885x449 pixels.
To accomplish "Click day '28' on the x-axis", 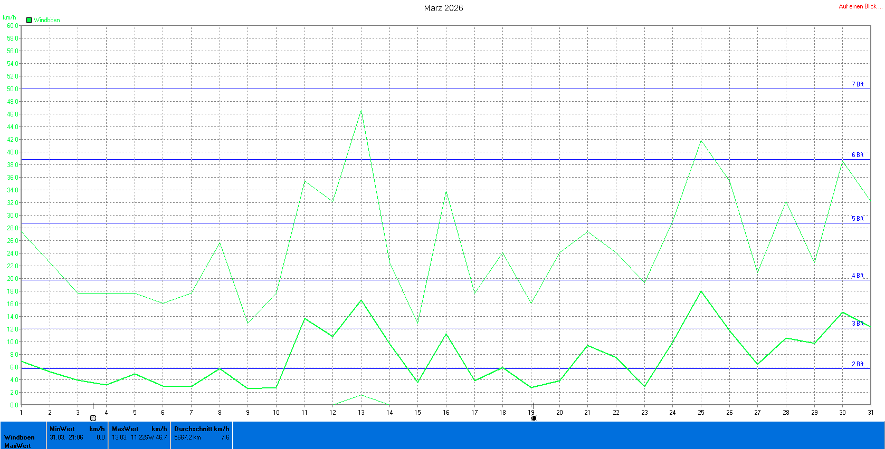I will [786, 413].
